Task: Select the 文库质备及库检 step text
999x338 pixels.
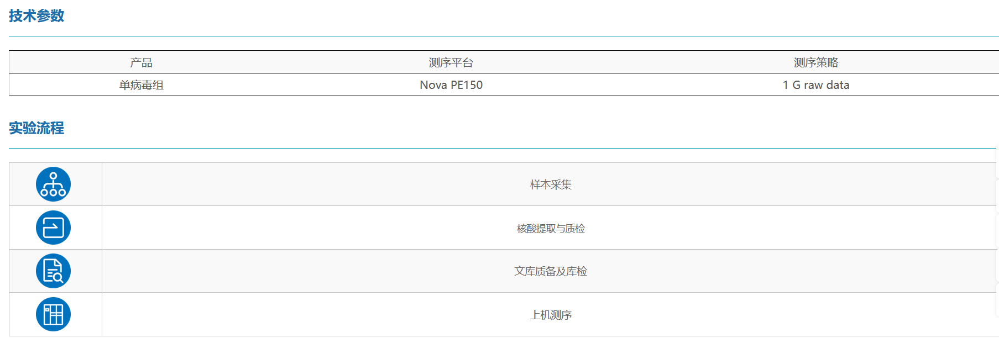Action: click(551, 271)
